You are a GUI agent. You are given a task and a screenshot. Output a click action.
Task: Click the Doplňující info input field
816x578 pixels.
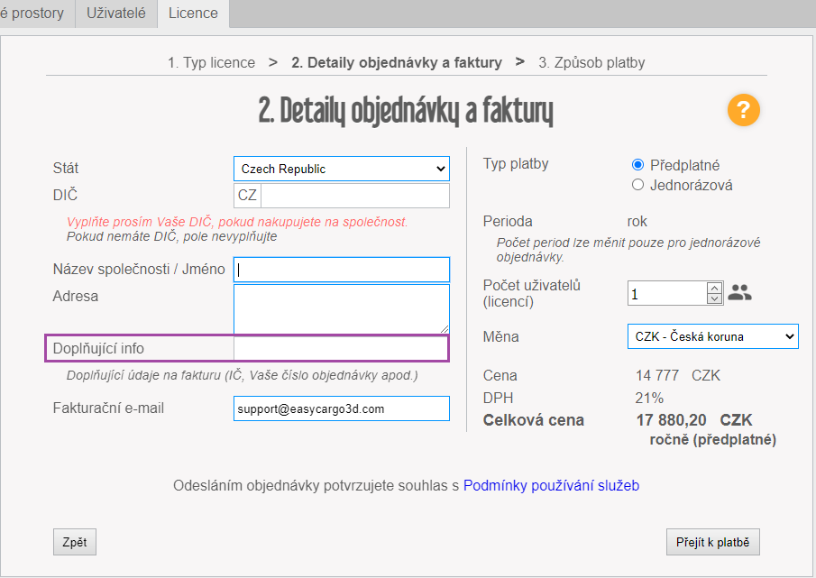340,348
